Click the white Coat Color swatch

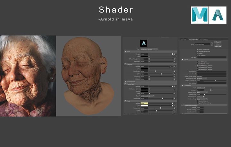pos(144,106)
